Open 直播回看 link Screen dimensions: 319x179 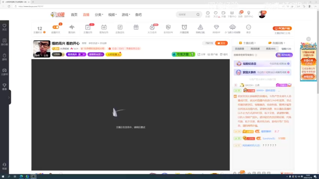click(x=276, y=43)
